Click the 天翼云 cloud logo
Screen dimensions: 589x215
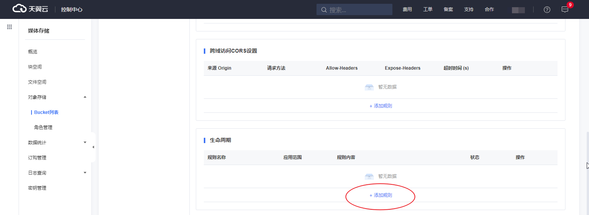30,9
